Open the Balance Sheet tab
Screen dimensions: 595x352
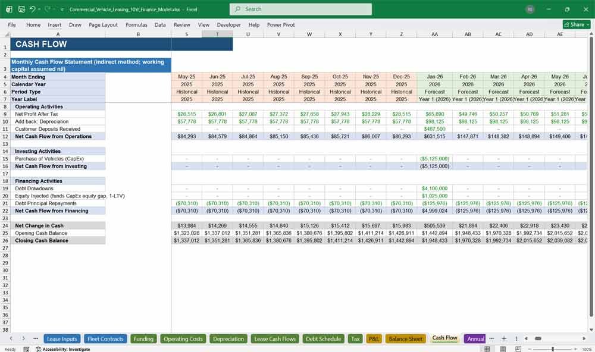406,339
